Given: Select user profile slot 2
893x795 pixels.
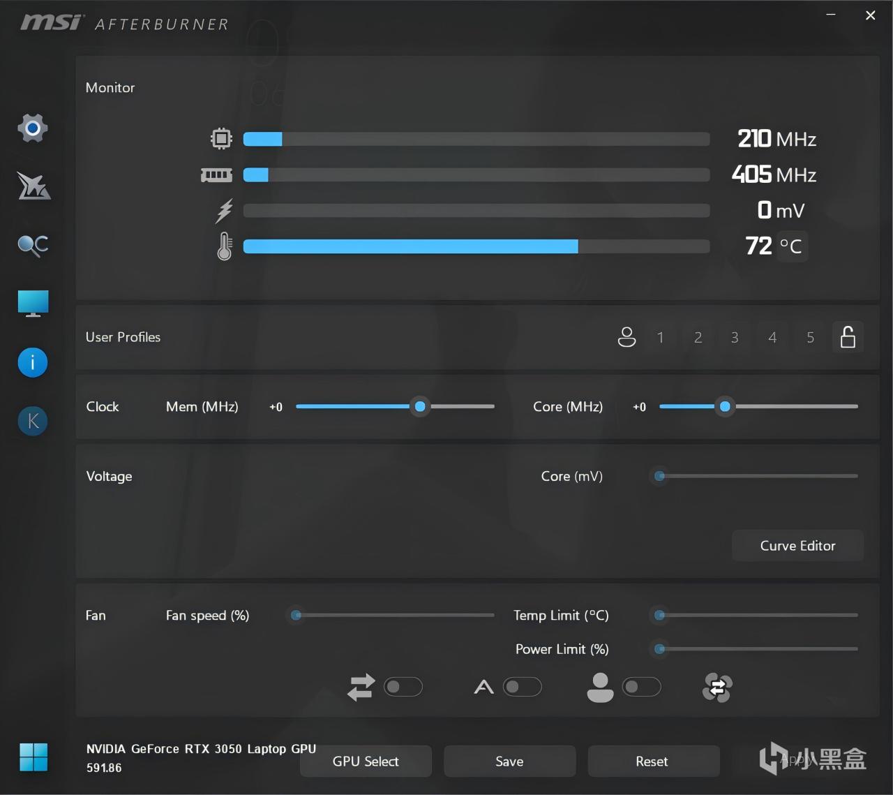Looking at the screenshot, I should click(x=698, y=338).
